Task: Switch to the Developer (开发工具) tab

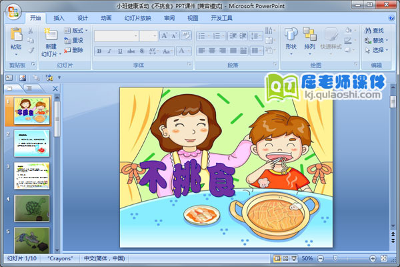Action: tap(221, 18)
